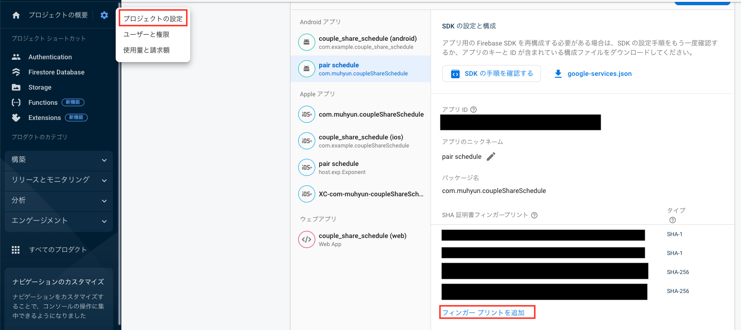Open Storage in sidebar
The height and width of the screenshot is (330, 741).
pyautogui.click(x=40, y=87)
